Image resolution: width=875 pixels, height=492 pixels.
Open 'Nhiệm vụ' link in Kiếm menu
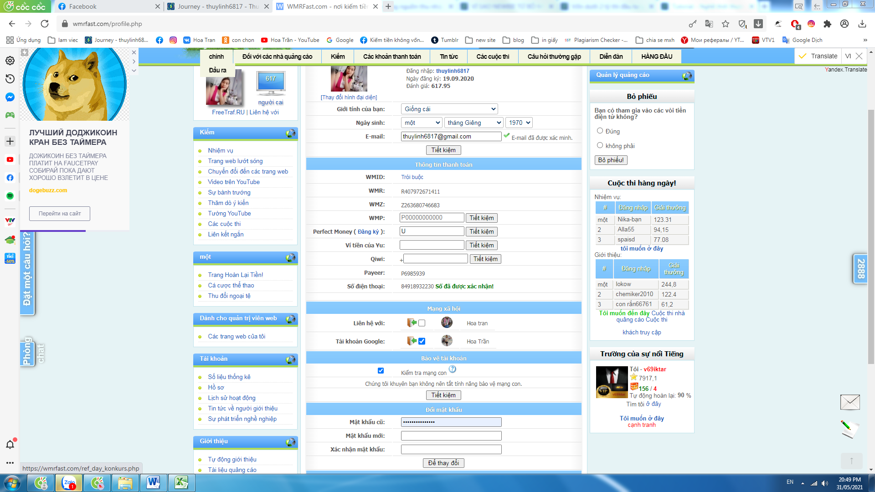click(221, 150)
